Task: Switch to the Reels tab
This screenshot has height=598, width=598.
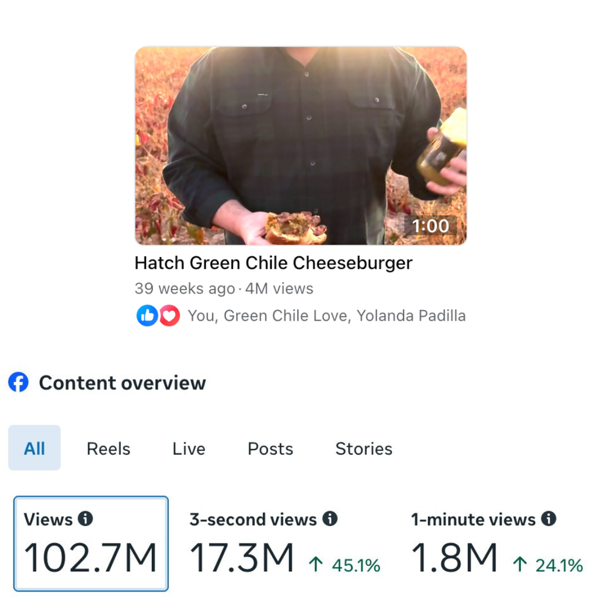Action: coord(108,448)
